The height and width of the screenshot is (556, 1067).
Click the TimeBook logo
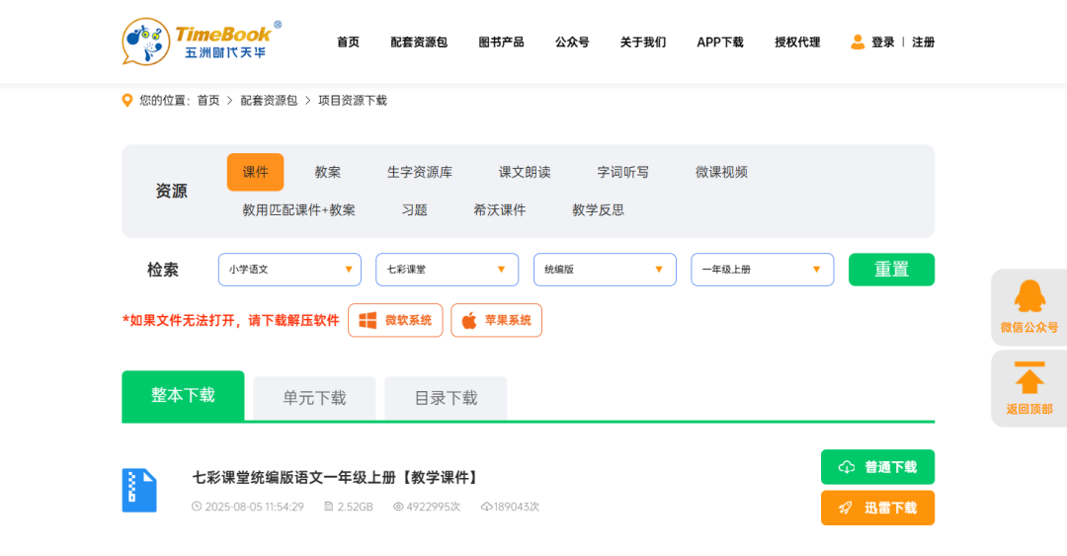(x=202, y=41)
